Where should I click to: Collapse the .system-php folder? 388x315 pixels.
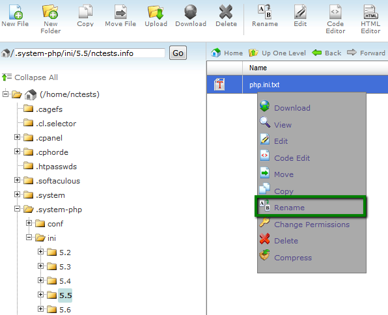[17, 209]
